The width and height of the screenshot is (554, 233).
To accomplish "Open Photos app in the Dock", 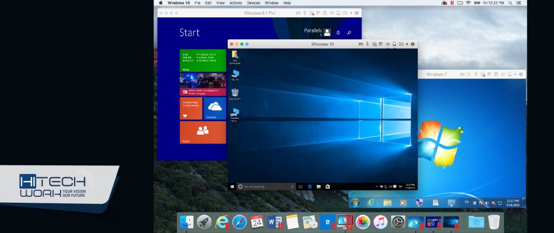I will [x=362, y=222].
